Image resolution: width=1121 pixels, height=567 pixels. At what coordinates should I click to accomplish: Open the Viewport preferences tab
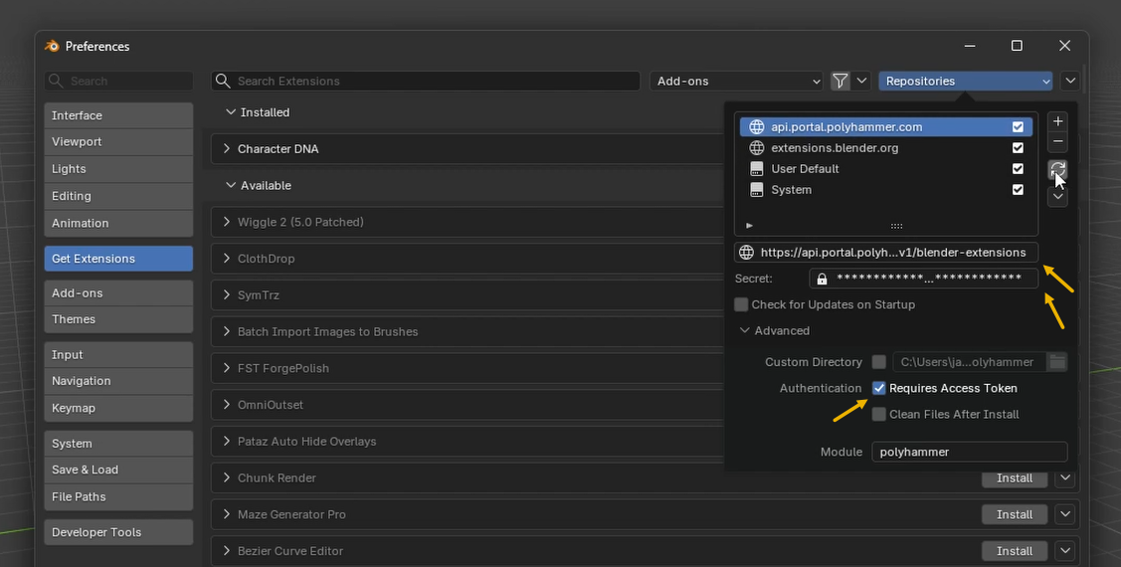click(x=118, y=141)
